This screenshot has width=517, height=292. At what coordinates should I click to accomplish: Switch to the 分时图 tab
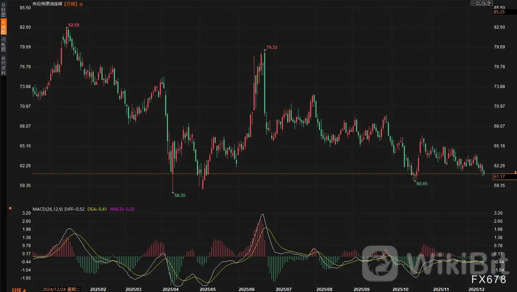(3, 10)
